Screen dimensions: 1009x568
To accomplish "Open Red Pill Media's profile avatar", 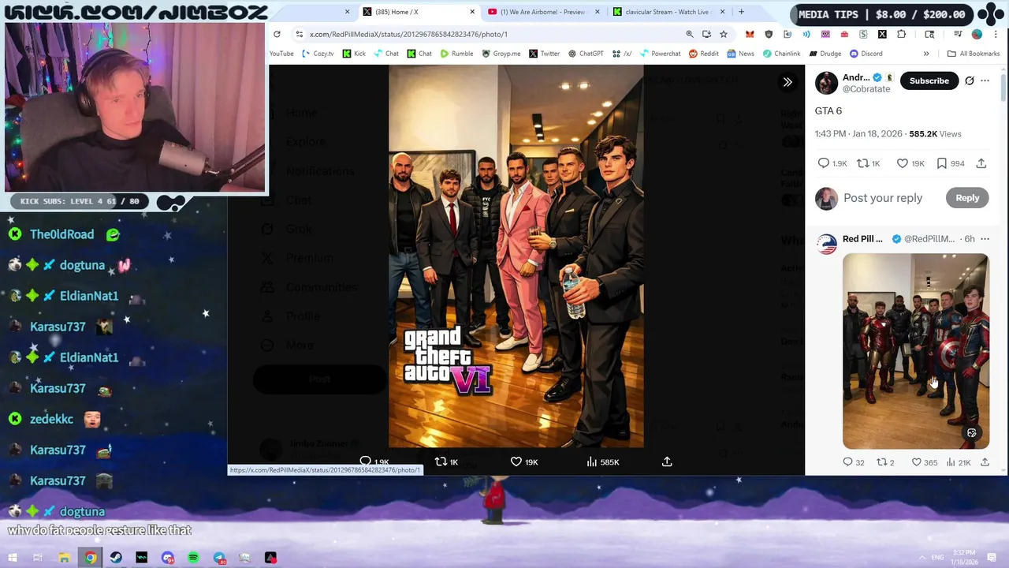I will click(826, 244).
